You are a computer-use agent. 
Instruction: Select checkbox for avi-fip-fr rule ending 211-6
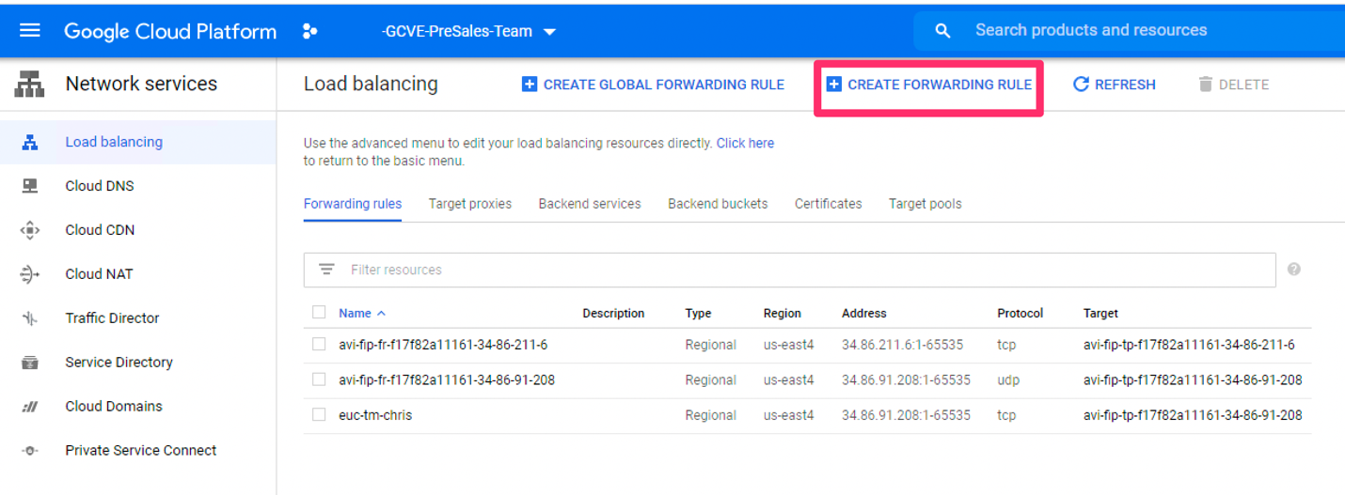tap(319, 345)
